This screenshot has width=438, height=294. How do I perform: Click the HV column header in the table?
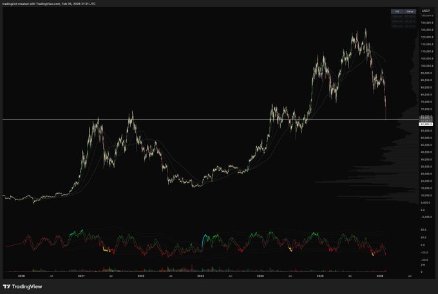[397, 12]
